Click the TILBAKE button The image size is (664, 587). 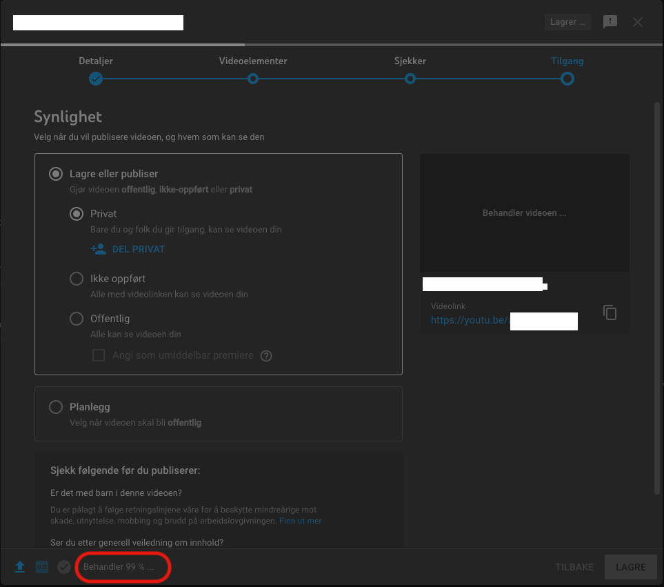(574, 567)
